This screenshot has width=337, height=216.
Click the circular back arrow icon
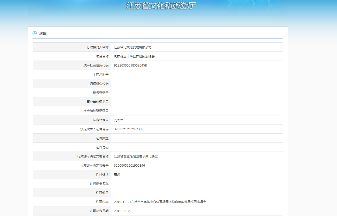[x=35, y=33]
